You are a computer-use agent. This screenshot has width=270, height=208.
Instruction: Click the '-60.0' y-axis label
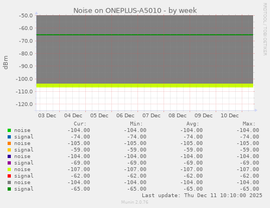tap(26, 28)
